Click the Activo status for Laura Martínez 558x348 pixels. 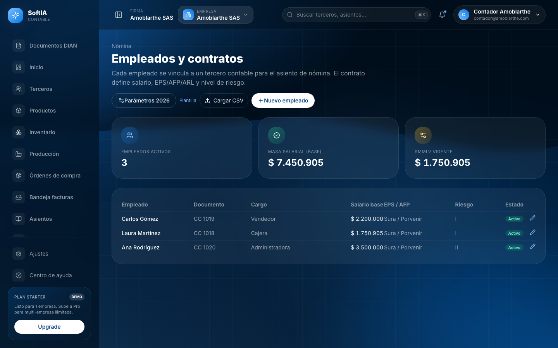click(x=514, y=233)
